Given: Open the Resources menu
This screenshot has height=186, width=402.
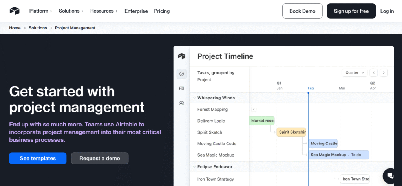Looking at the screenshot, I should tap(104, 11).
